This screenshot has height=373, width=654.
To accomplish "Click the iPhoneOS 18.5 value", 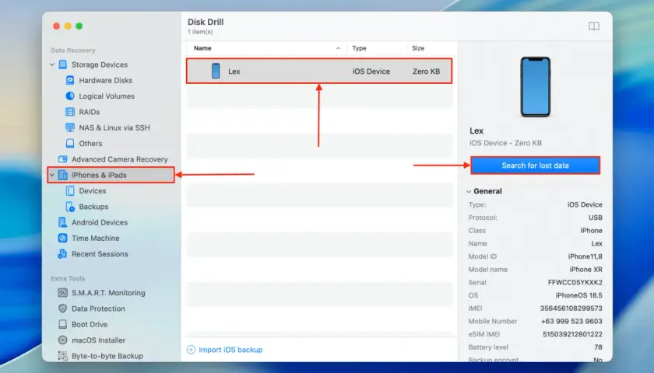I will point(579,295).
